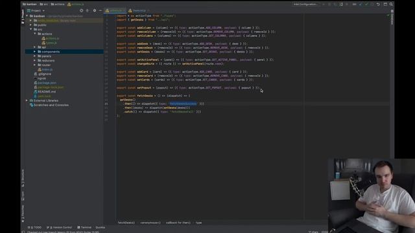Select index.js file in the project tree
415x233 pixels.
(47, 69)
